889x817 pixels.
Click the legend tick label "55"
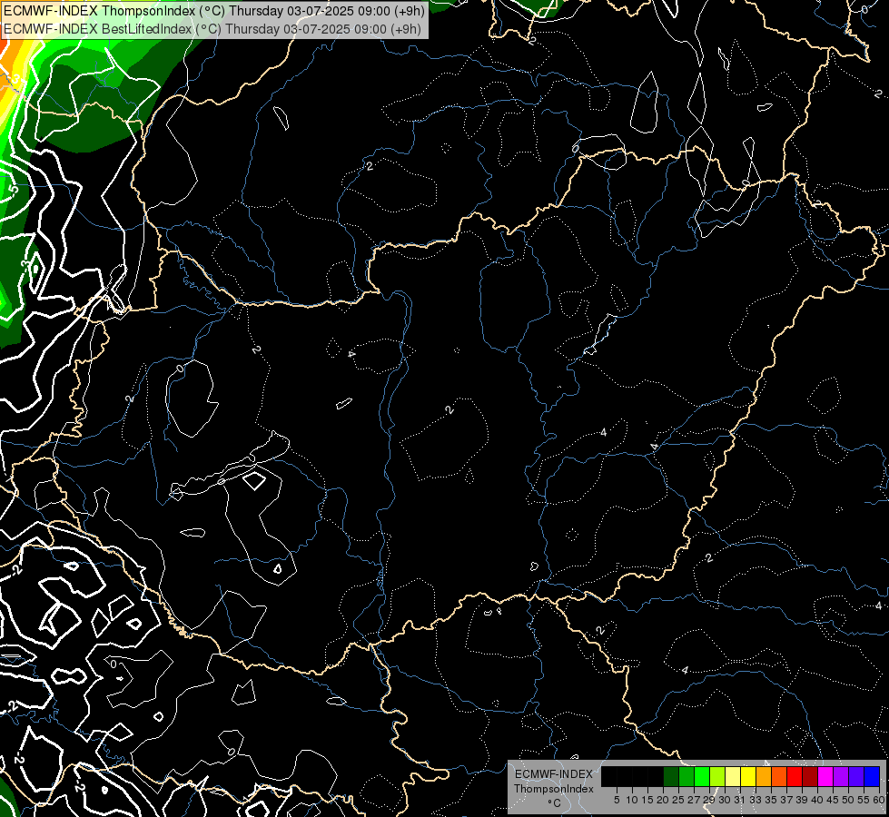tap(864, 800)
